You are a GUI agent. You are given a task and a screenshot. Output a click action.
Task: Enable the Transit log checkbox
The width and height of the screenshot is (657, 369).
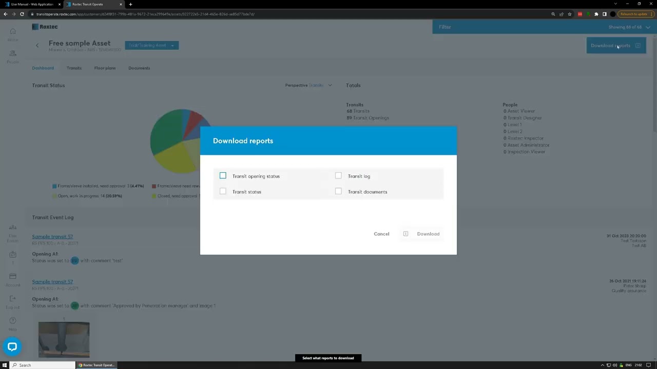[338, 176]
